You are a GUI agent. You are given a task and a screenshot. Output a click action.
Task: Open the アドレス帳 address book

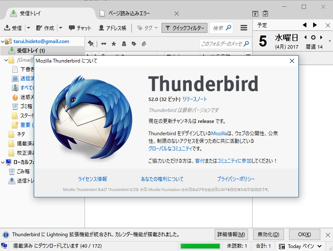[112, 28]
